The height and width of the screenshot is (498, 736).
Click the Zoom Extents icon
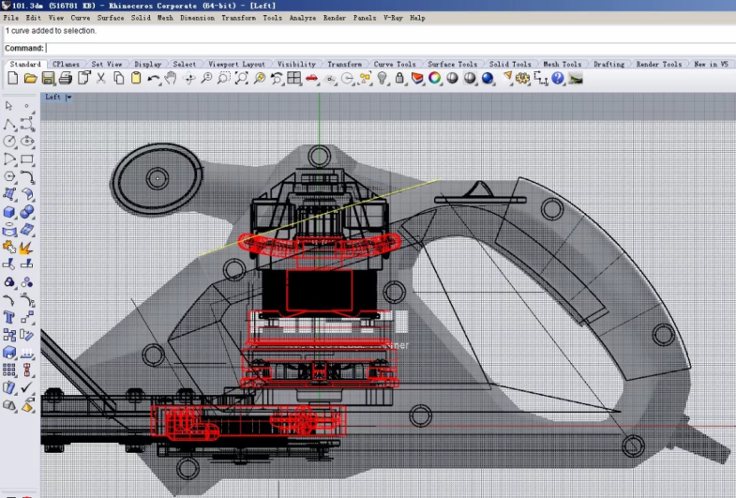click(x=242, y=79)
